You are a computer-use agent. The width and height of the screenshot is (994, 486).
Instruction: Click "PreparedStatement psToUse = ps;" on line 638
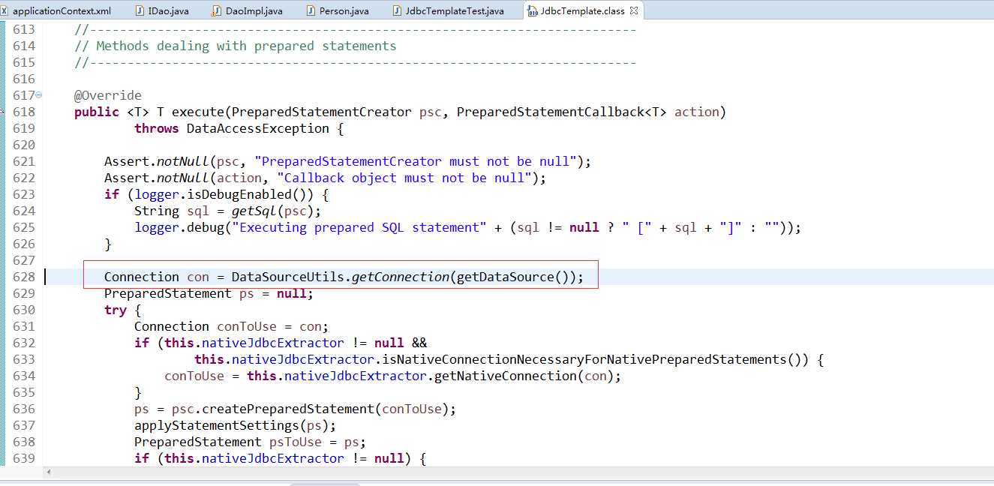click(x=251, y=442)
